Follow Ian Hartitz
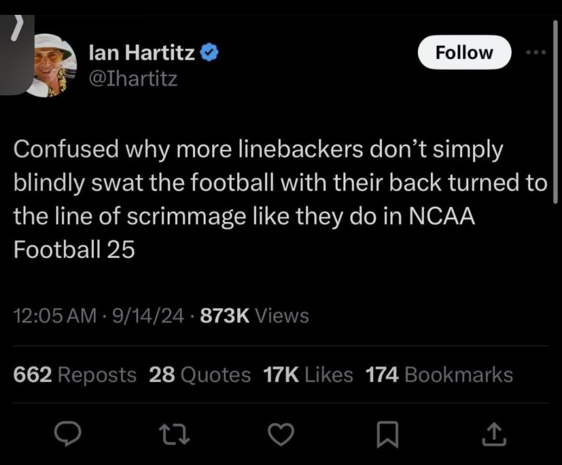This screenshot has width=562, height=465. (x=464, y=53)
